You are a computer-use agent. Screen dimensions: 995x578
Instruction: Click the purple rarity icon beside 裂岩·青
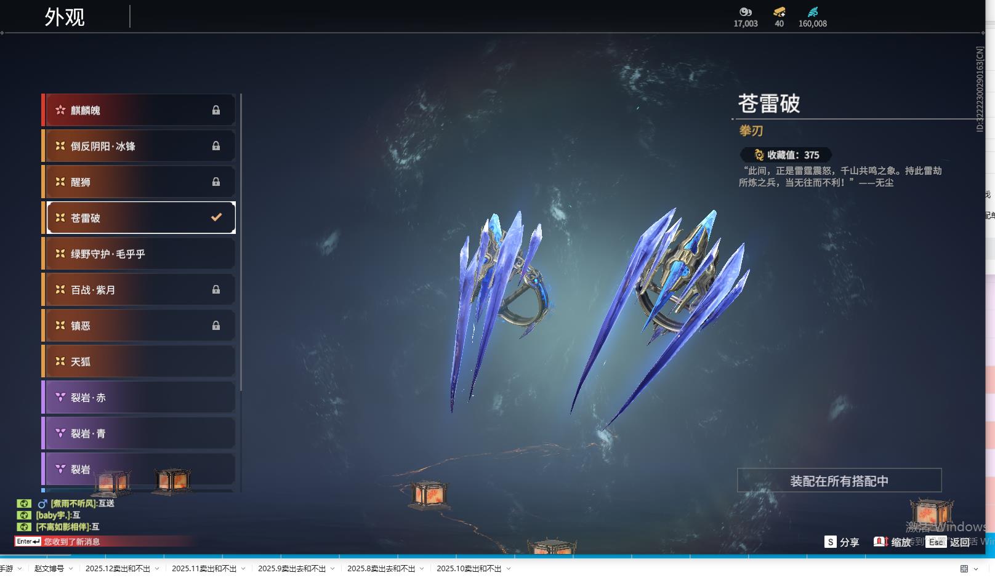pos(60,433)
